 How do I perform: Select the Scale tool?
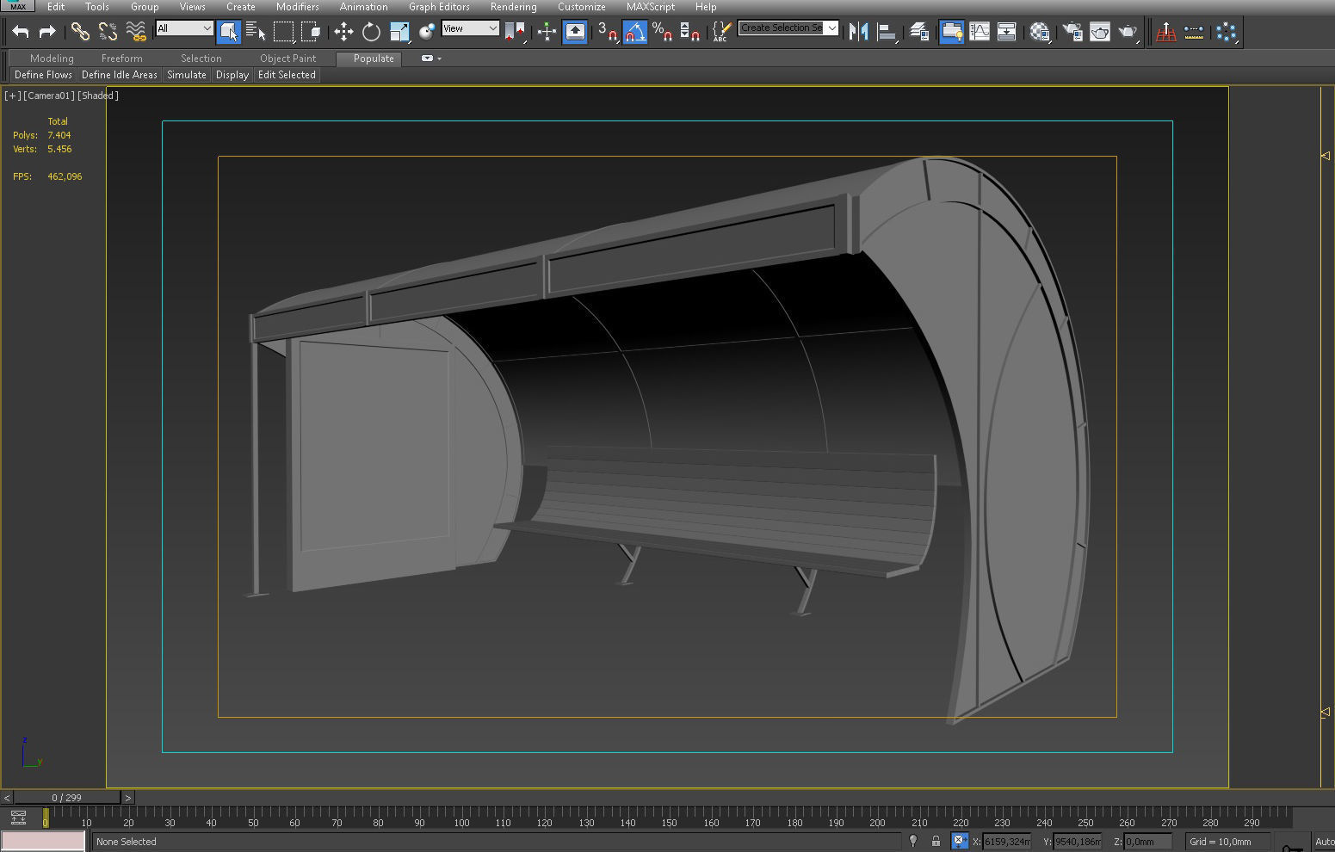click(x=399, y=32)
